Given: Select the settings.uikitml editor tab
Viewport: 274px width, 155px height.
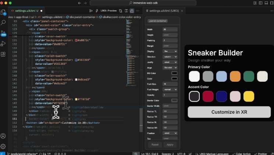Looking at the screenshot, I should (26, 11).
